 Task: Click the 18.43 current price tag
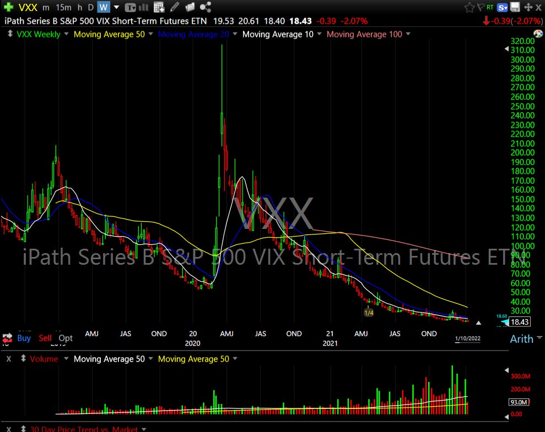(x=520, y=321)
